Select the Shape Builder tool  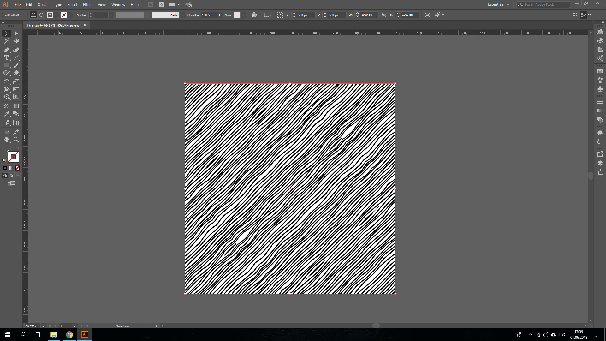pos(7,97)
